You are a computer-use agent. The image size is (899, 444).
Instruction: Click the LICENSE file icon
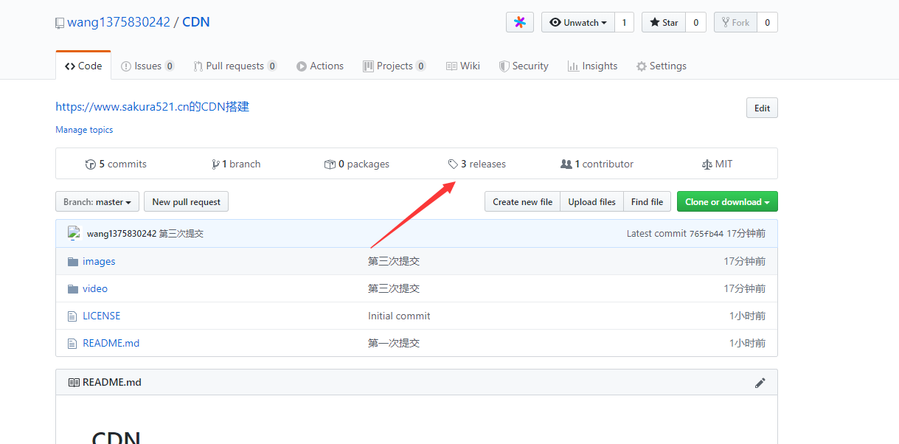(x=72, y=316)
